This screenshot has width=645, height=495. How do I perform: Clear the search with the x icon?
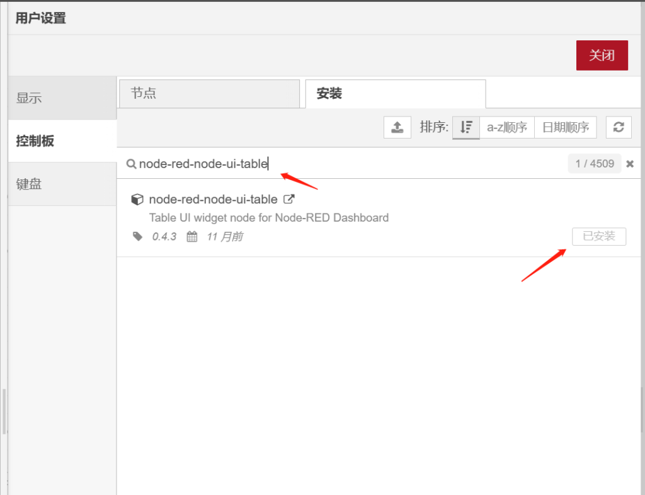630,164
